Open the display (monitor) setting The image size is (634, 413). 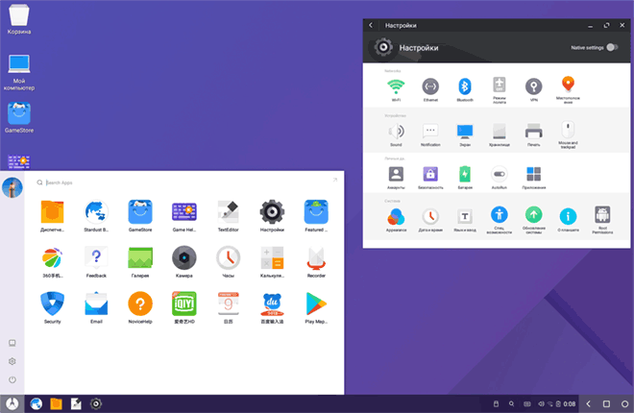465,134
